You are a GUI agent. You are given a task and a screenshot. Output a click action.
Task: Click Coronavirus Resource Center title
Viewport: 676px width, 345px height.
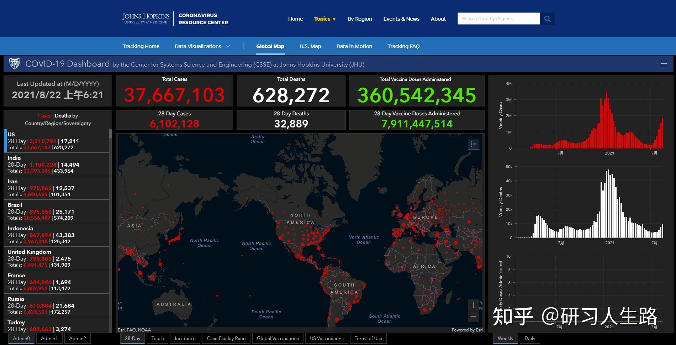[203, 19]
